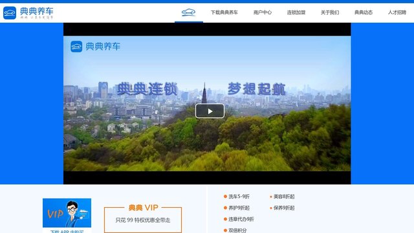Open 下载典典养车 menu item
Viewport: 414px width, 233px height.
[x=224, y=12]
